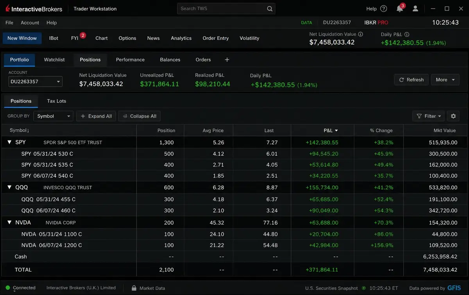Select row QQQ 06/07/24 460 C

coord(234,210)
